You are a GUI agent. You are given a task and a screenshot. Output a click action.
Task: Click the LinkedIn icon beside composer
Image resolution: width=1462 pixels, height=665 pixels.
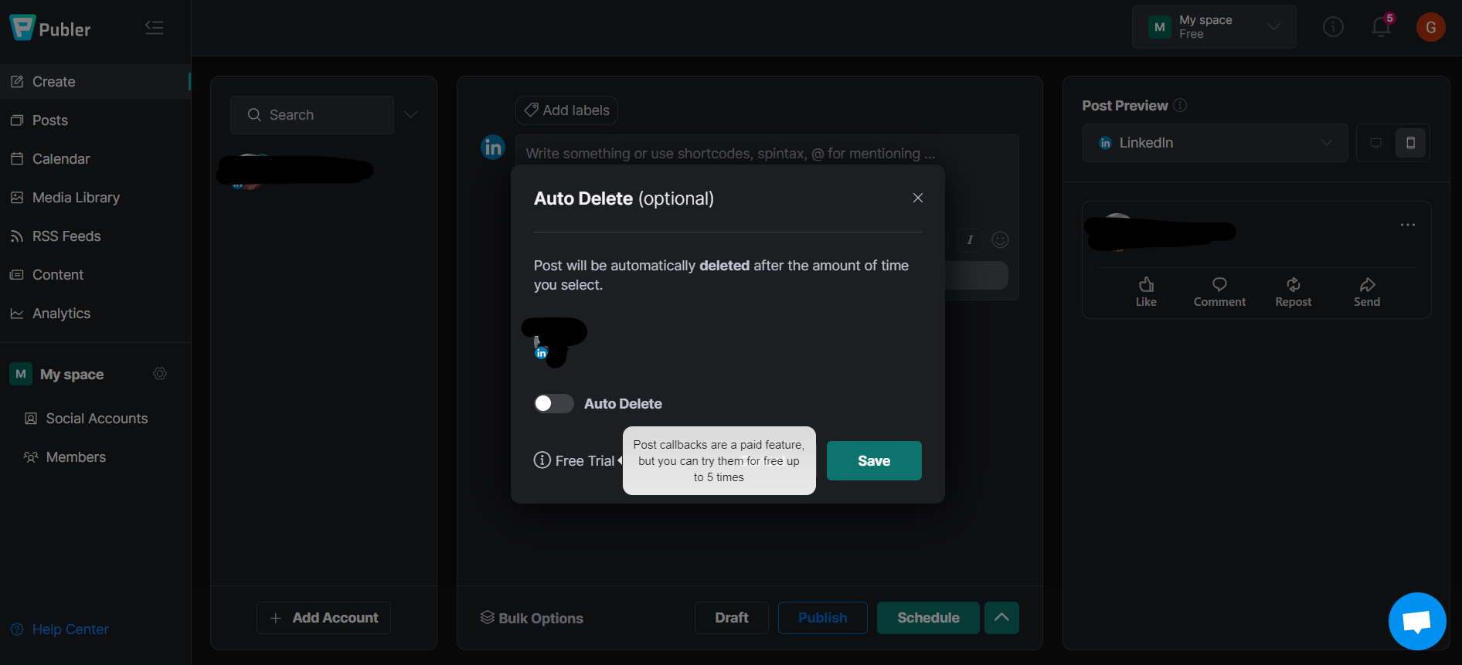click(x=493, y=147)
